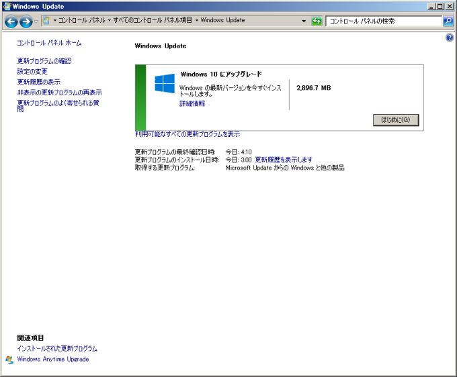Click 非表示の更新プログラムの再表示 link
The height and width of the screenshot is (377, 457).
point(59,93)
